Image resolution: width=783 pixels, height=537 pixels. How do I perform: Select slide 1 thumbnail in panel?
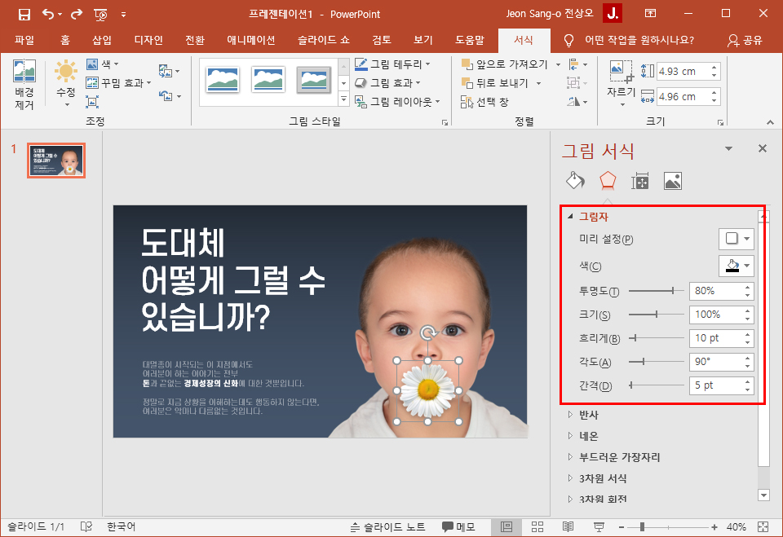click(56, 161)
